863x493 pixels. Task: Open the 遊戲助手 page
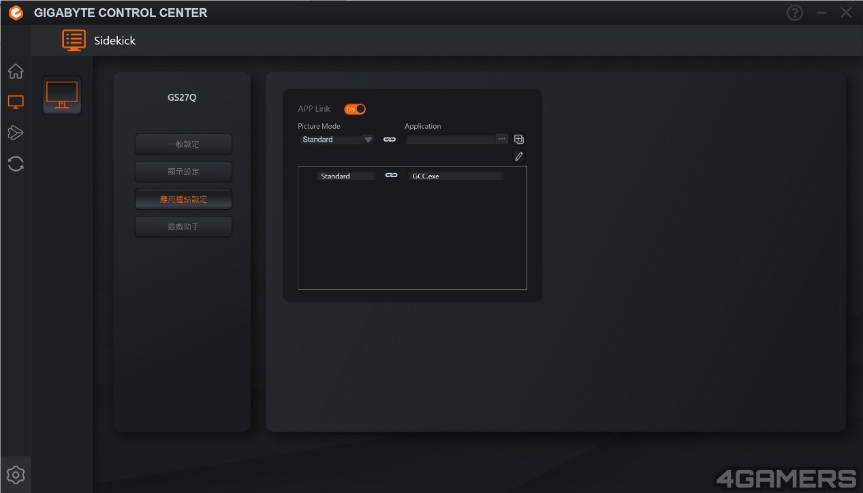pyautogui.click(x=183, y=227)
